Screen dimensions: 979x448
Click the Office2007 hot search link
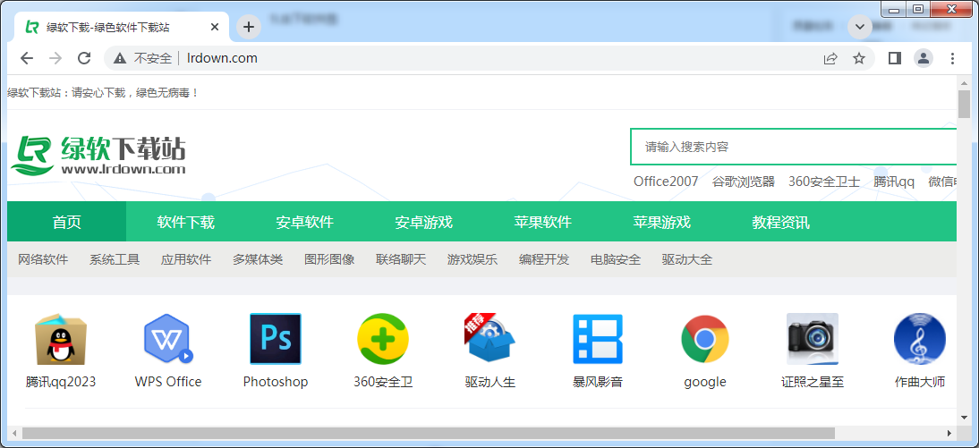coord(666,182)
